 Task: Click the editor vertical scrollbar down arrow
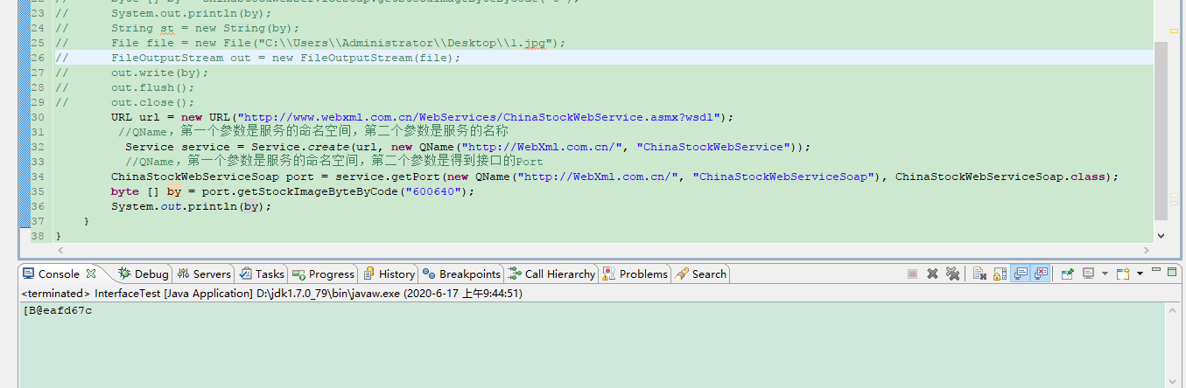coord(1161,235)
